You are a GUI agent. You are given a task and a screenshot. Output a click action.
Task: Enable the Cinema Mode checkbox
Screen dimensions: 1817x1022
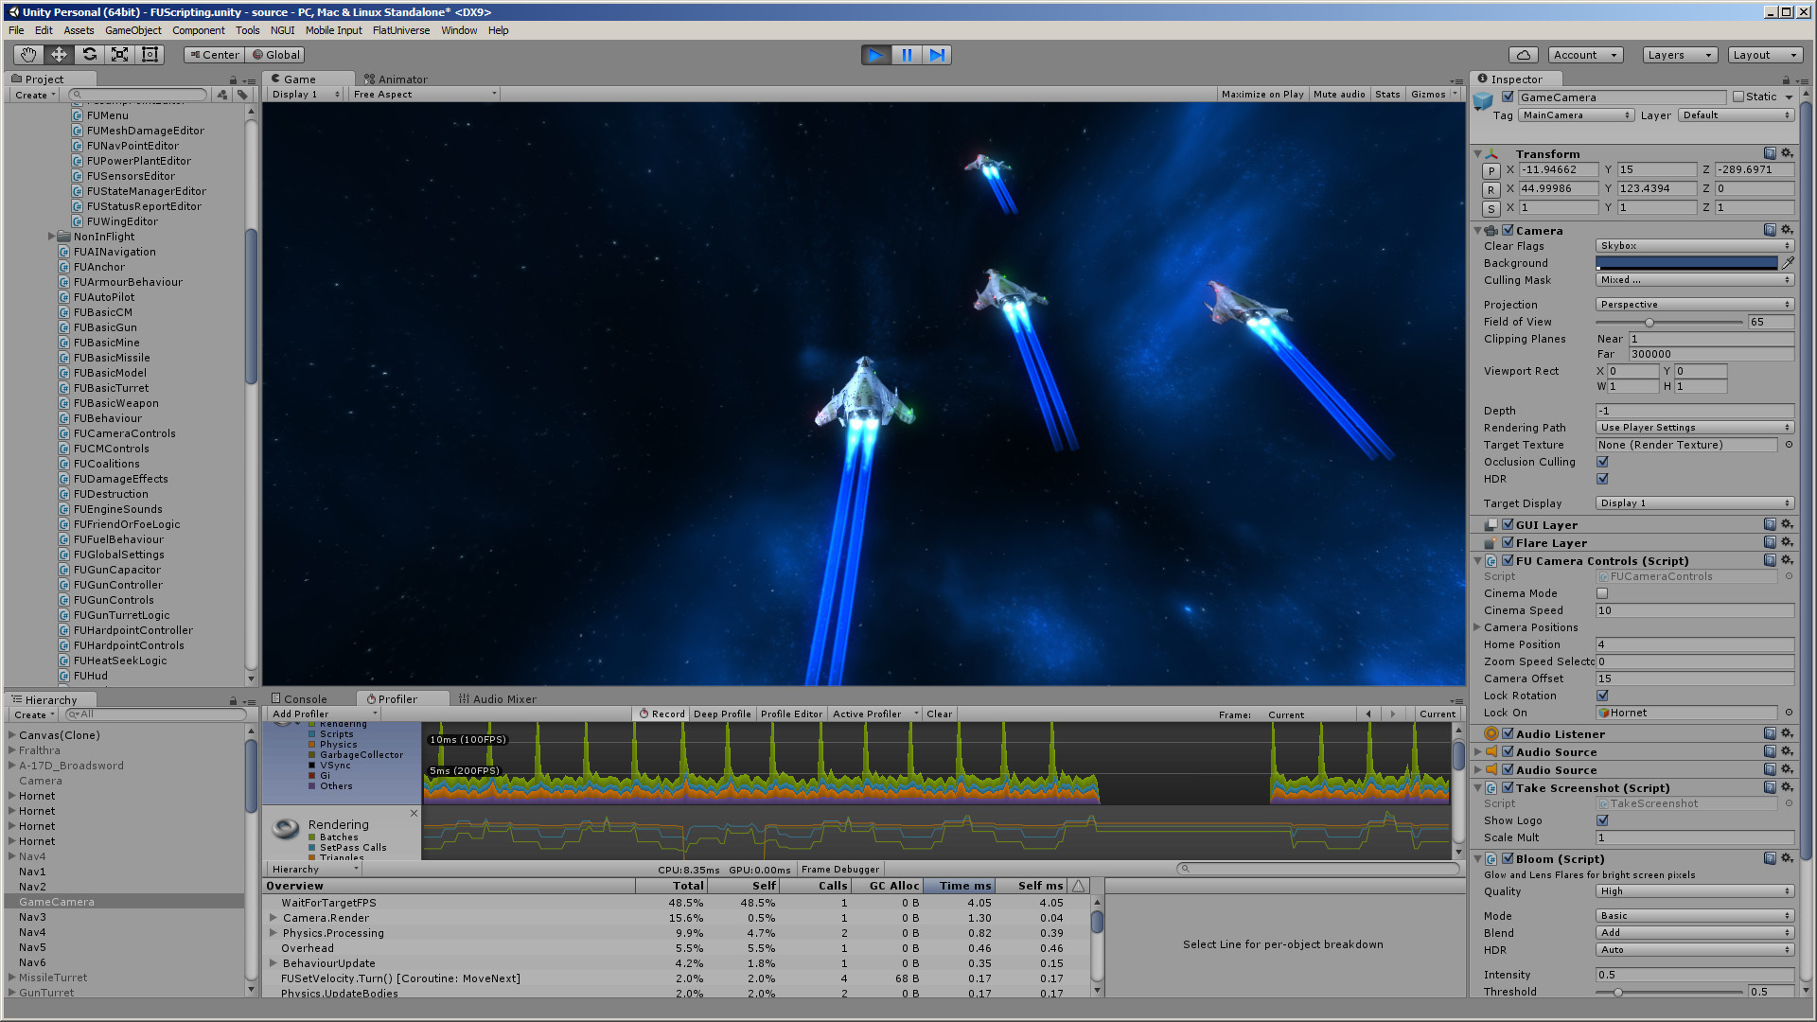[1602, 593]
